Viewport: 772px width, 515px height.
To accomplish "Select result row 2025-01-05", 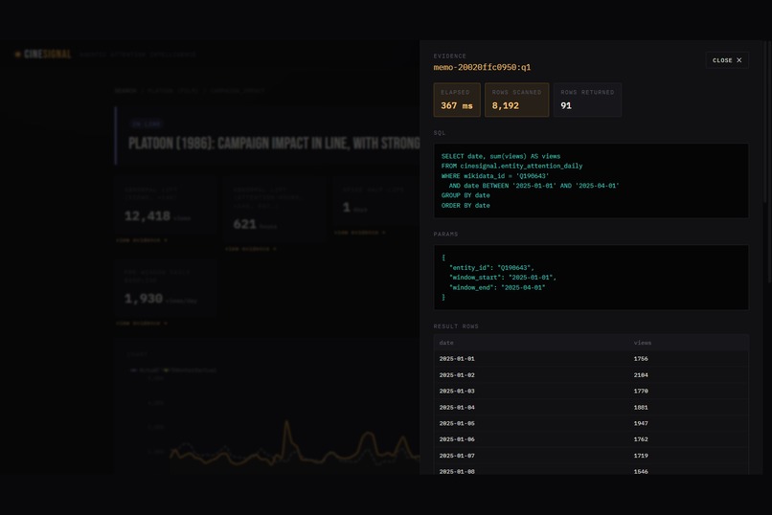I will point(591,423).
